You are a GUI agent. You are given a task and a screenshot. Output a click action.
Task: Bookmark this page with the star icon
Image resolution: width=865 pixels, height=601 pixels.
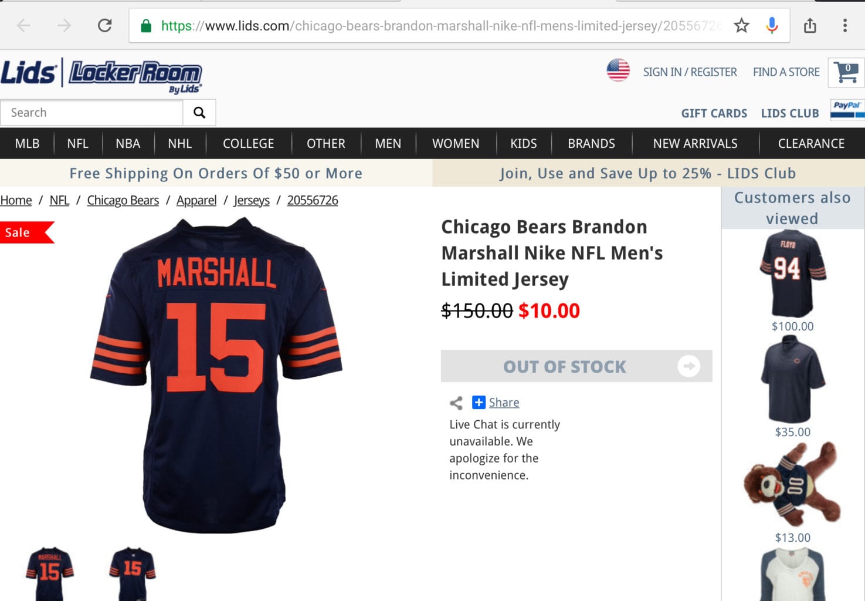click(x=741, y=25)
